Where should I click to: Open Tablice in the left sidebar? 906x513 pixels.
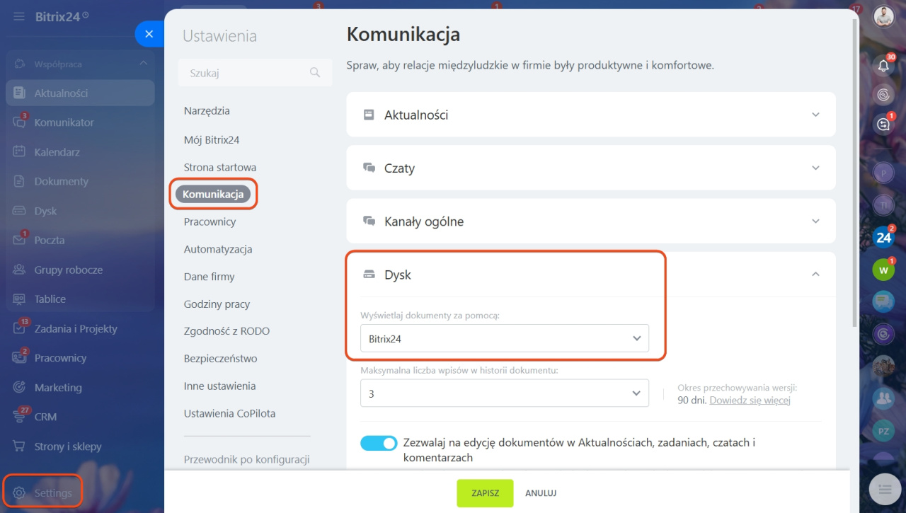click(x=50, y=299)
